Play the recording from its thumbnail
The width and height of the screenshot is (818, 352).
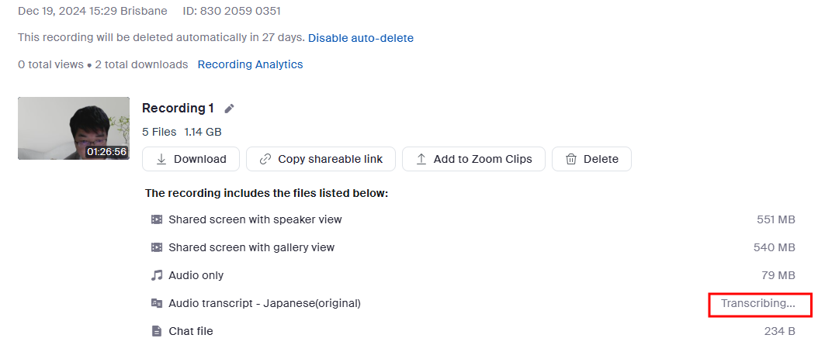[x=74, y=128]
